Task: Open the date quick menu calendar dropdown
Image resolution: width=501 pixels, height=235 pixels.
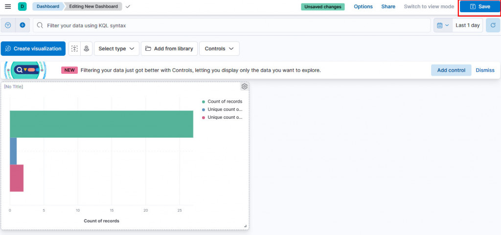Action: click(x=442, y=25)
